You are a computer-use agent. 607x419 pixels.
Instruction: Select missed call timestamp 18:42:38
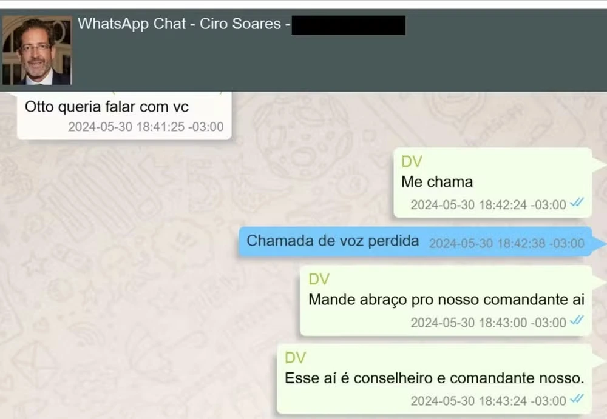tap(506, 243)
